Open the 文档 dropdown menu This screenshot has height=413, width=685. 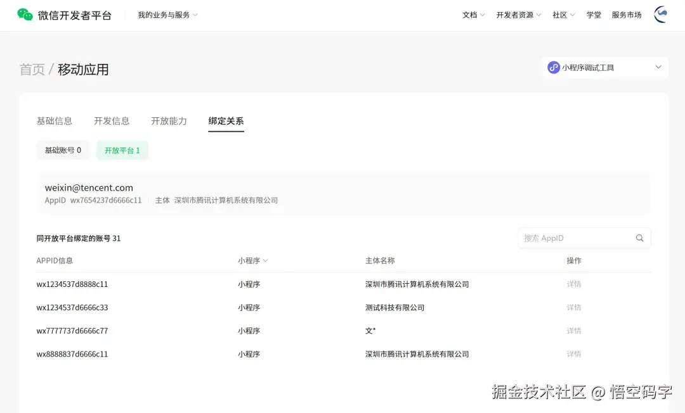pos(474,15)
